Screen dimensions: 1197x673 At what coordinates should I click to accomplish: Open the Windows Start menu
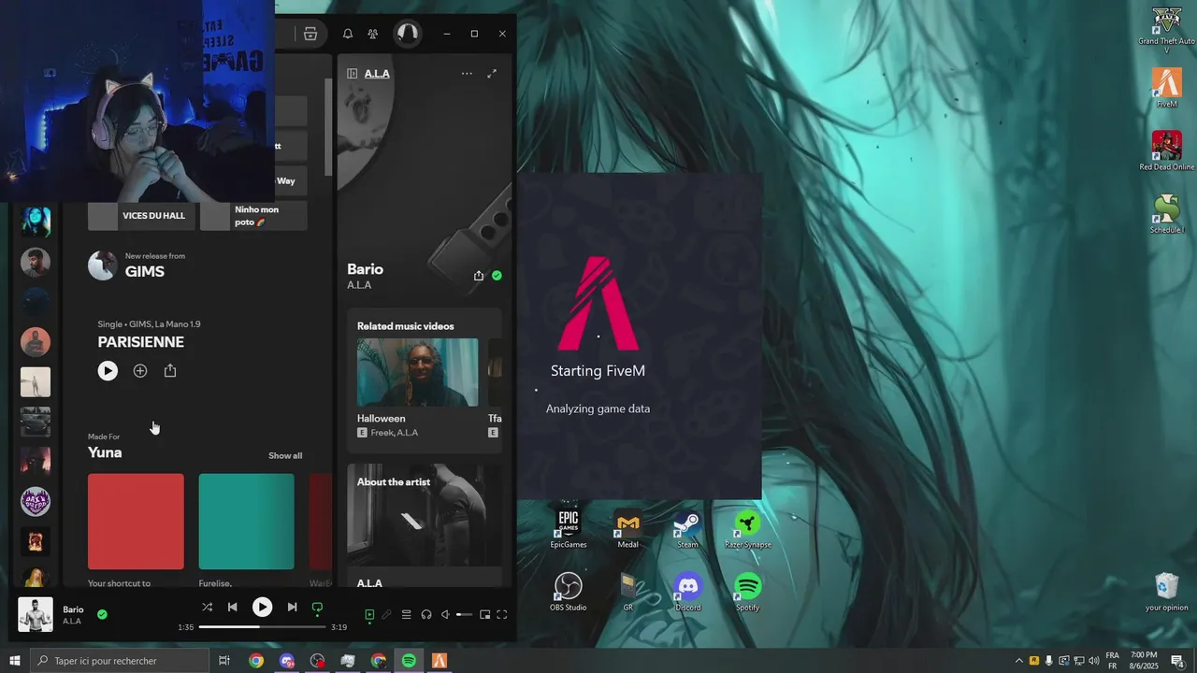click(14, 661)
